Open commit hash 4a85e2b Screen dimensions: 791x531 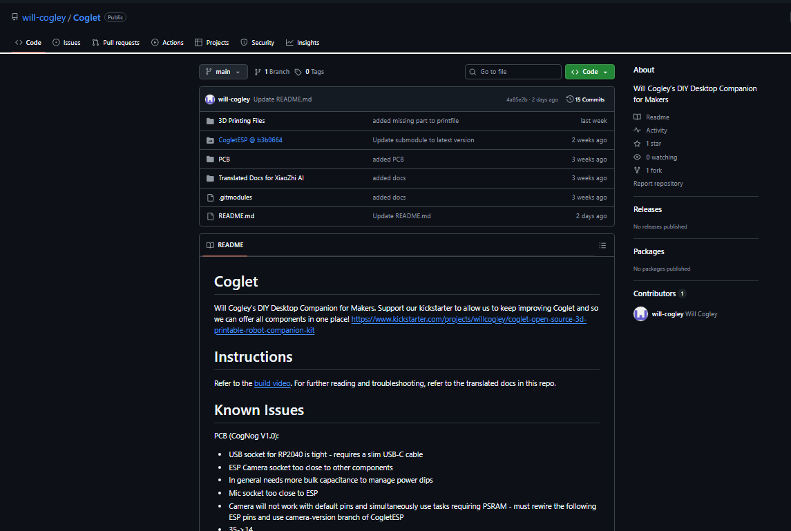coord(517,100)
